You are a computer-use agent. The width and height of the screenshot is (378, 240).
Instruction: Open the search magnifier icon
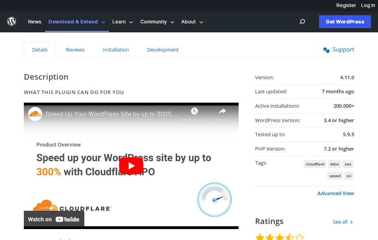click(x=302, y=22)
